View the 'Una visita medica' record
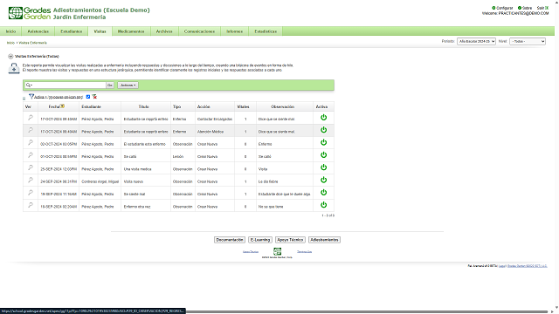The image size is (559, 314). [x=31, y=167]
